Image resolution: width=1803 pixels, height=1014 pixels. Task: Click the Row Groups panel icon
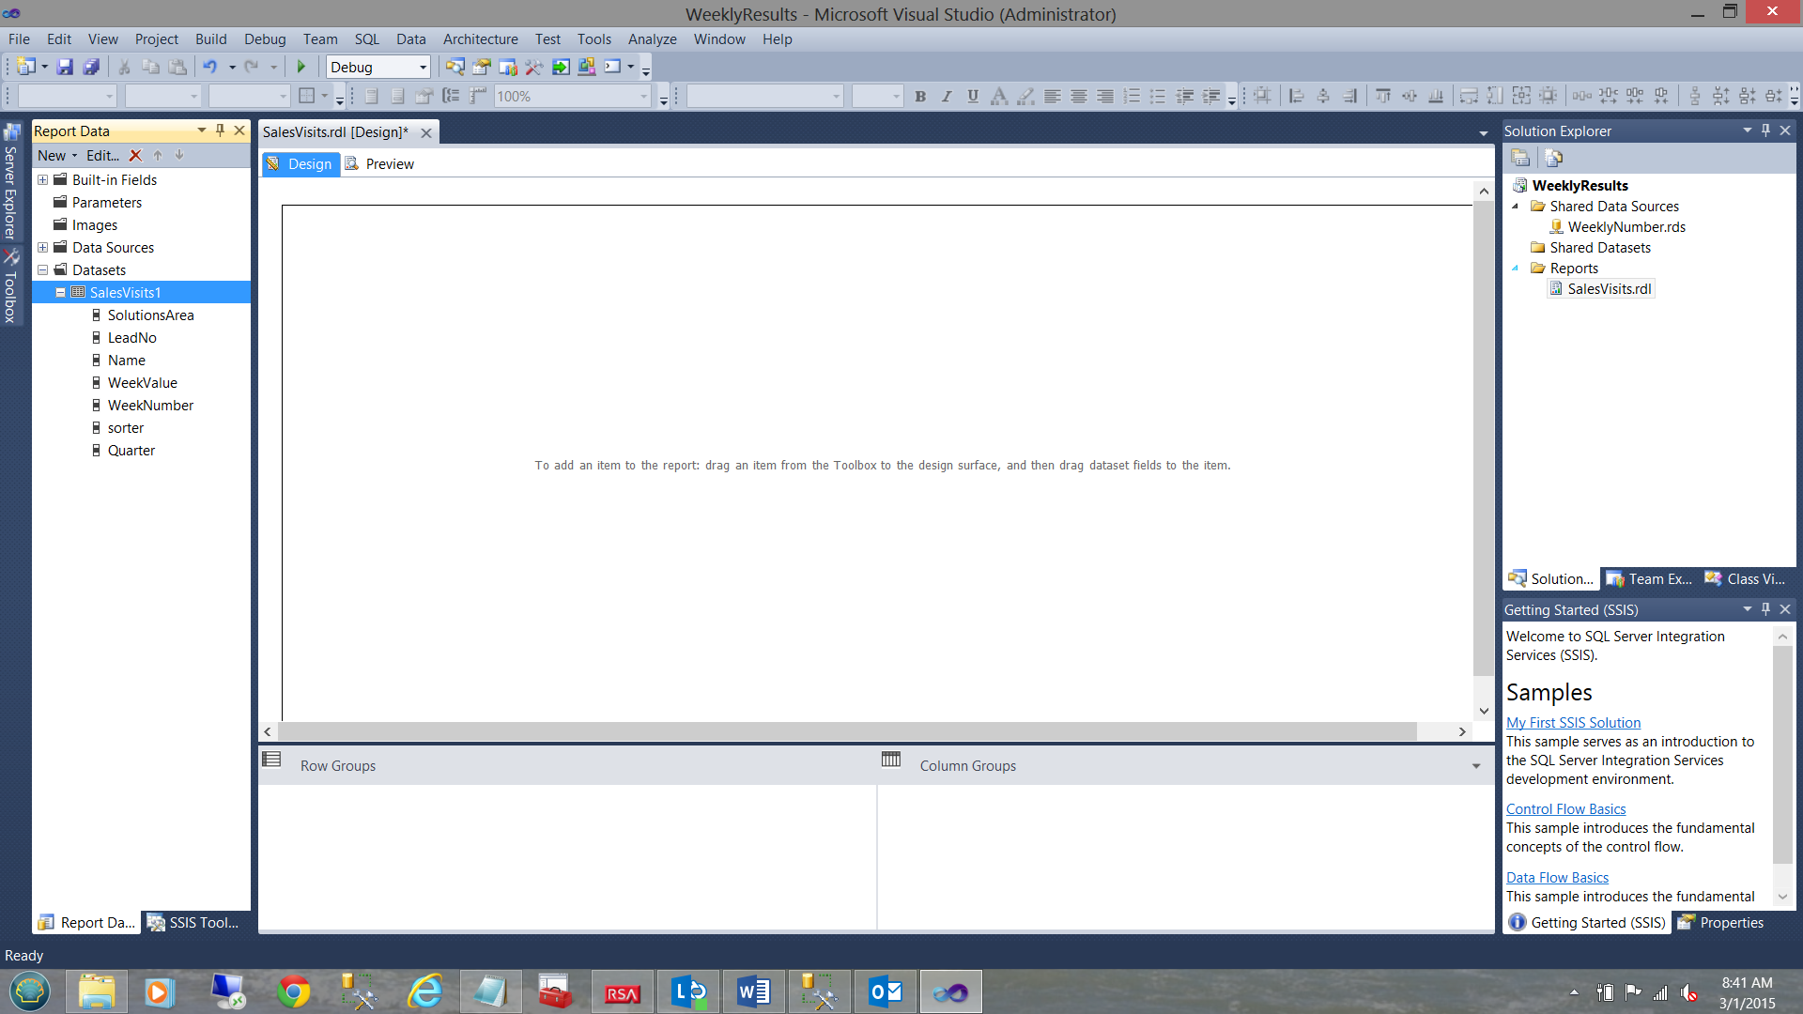pyautogui.click(x=271, y=760)
